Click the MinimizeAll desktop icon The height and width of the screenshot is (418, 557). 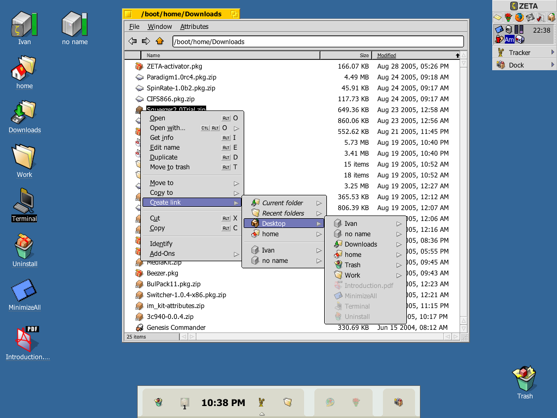(x=24, y=290)
